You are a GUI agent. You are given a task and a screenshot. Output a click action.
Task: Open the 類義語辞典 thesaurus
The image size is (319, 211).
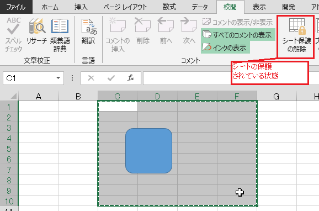coord(60,35)
